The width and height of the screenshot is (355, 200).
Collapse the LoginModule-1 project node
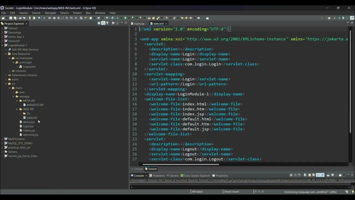[x=2, y=45]
